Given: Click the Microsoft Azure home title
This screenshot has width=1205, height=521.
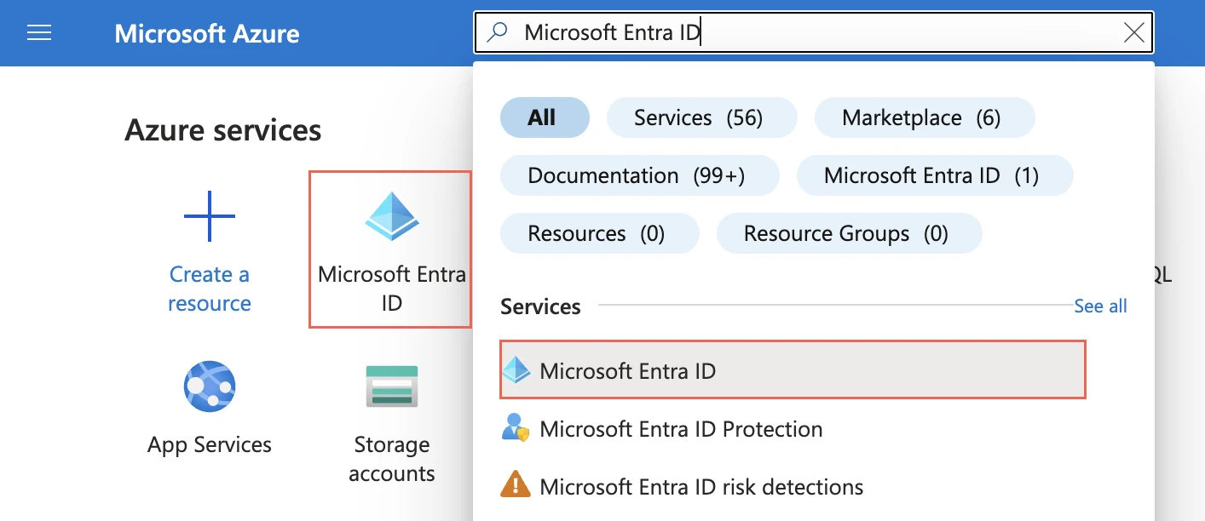Looking at the screenshot, I should 207,33.
